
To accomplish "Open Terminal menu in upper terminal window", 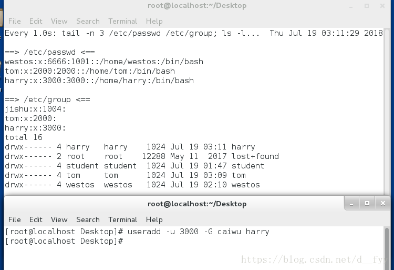I will pos(122,21).
